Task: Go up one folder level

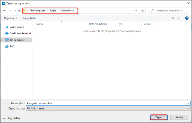Action: coord(19,11)
